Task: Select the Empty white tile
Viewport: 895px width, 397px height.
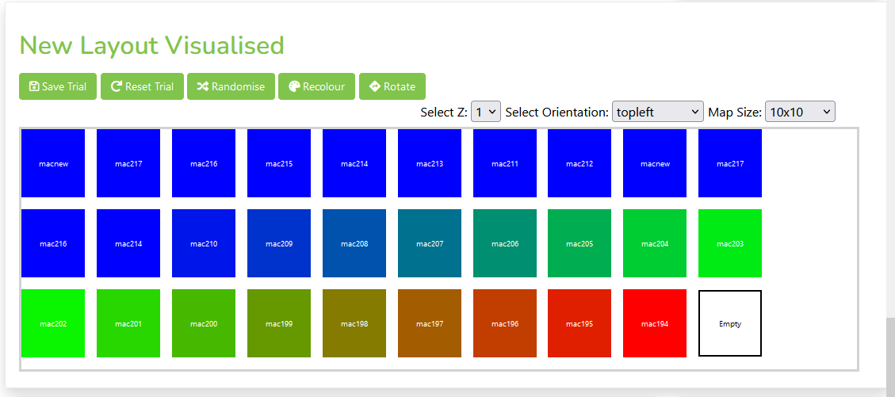Action: [x=729, y=323]
